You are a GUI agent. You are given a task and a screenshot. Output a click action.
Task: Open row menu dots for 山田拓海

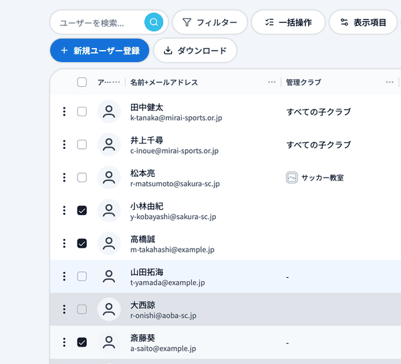64,277
